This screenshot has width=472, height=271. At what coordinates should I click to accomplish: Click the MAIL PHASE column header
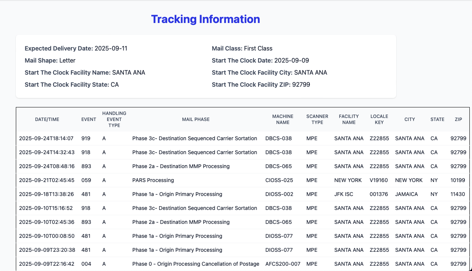[196, 119]
